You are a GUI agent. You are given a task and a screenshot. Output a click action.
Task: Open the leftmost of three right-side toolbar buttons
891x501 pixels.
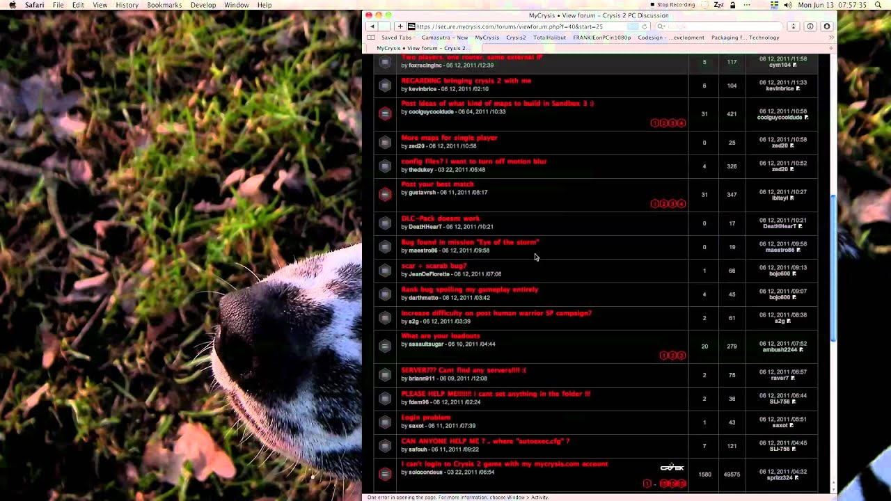pos(793,26)
